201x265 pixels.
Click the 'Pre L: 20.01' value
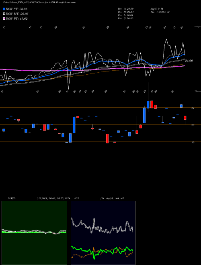click(125, 15)
